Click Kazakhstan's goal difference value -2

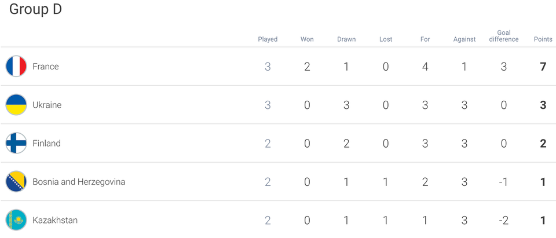point(503,221)
